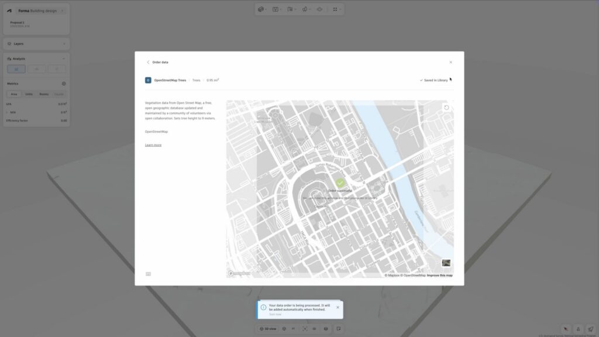Image resolution: width=599 pixels, height=337 pixels.
Task: Switch to the Units metrics tab
Action: point(29,94)
